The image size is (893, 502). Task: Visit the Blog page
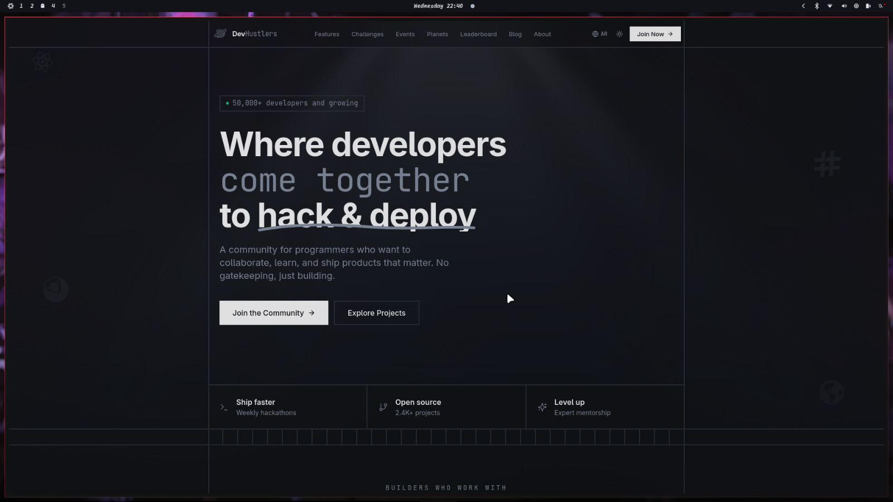click(x=515, y=35)
